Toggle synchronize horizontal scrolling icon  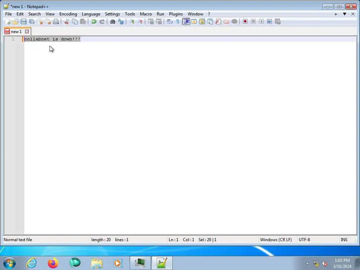point(159,21)
